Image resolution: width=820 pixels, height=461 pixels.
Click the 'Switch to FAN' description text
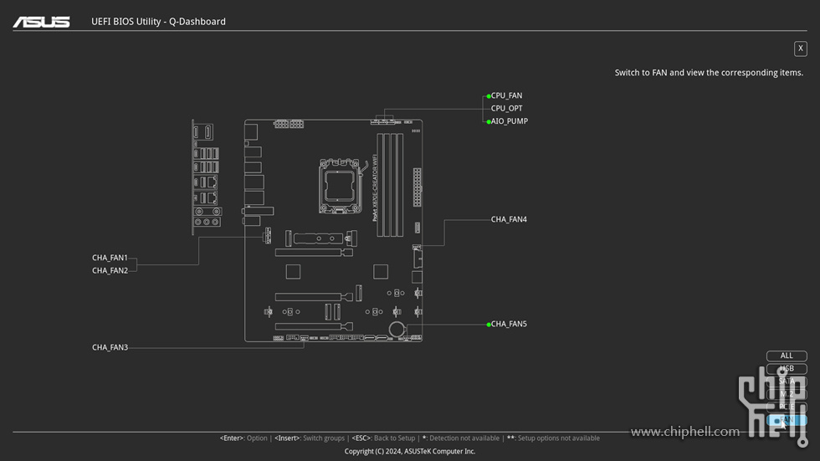click(709, 73)
